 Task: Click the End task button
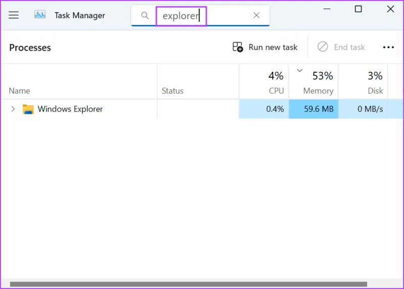pos(341,47)
